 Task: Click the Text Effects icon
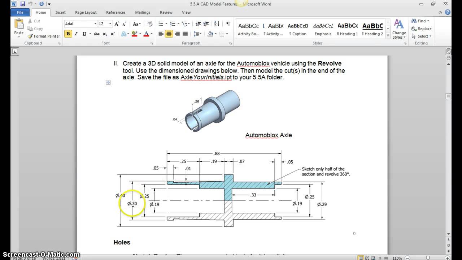tap(123, 34)
